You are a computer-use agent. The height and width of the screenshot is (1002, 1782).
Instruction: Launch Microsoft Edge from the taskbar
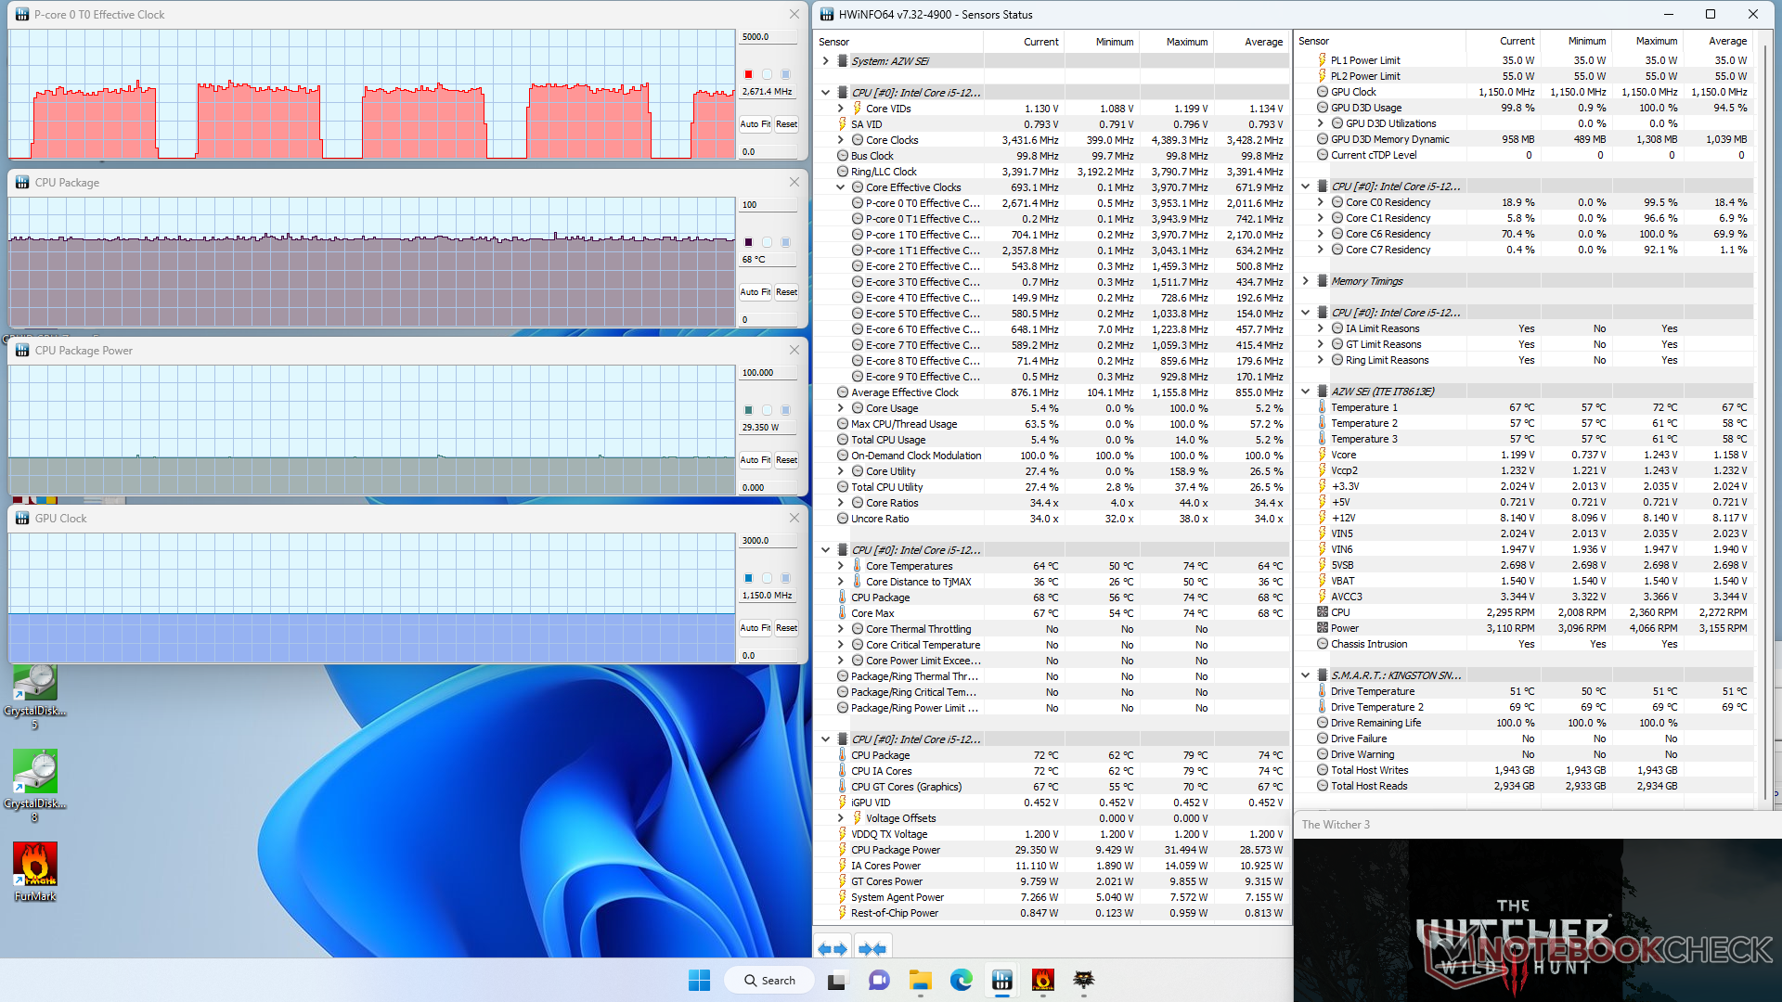point(961,980)
